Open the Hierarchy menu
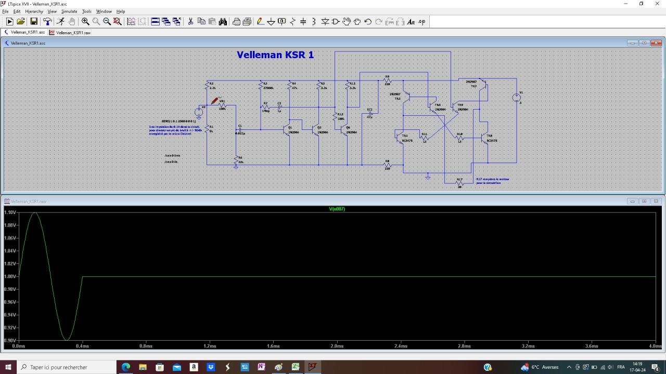The width and height of the screenshot is (666, 374). (x=34, y=11)
